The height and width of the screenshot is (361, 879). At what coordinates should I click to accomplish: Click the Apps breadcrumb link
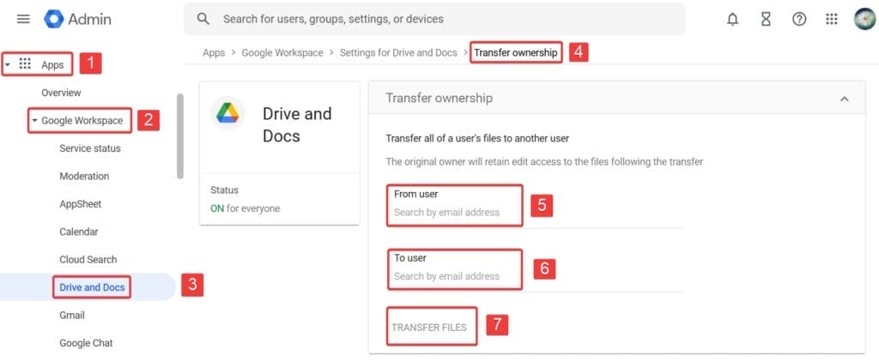click(214, 52)
